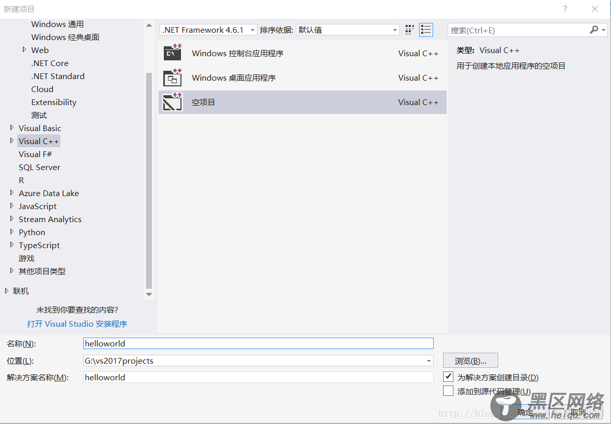This screenshot has height=424, width=611.
Task: Click Windows 桌面应用程序 template name
Action: [x=234, y=78]
